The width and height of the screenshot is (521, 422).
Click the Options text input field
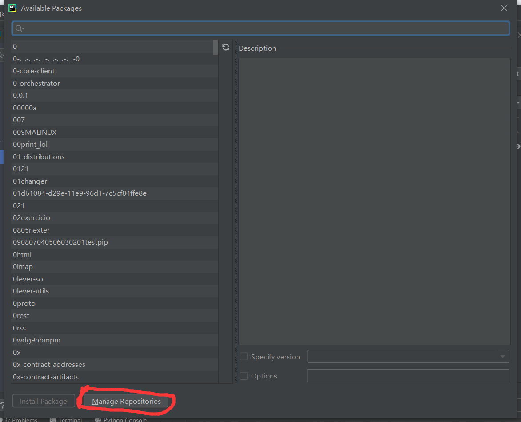408,376
